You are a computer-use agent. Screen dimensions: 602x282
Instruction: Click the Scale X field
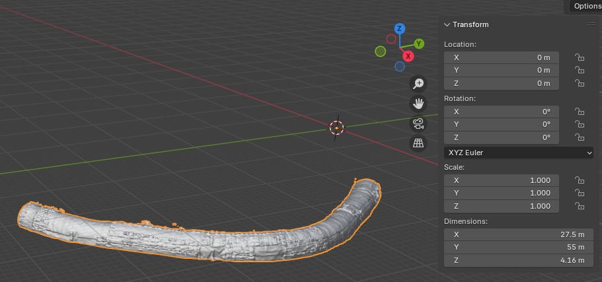coord(502,180)
